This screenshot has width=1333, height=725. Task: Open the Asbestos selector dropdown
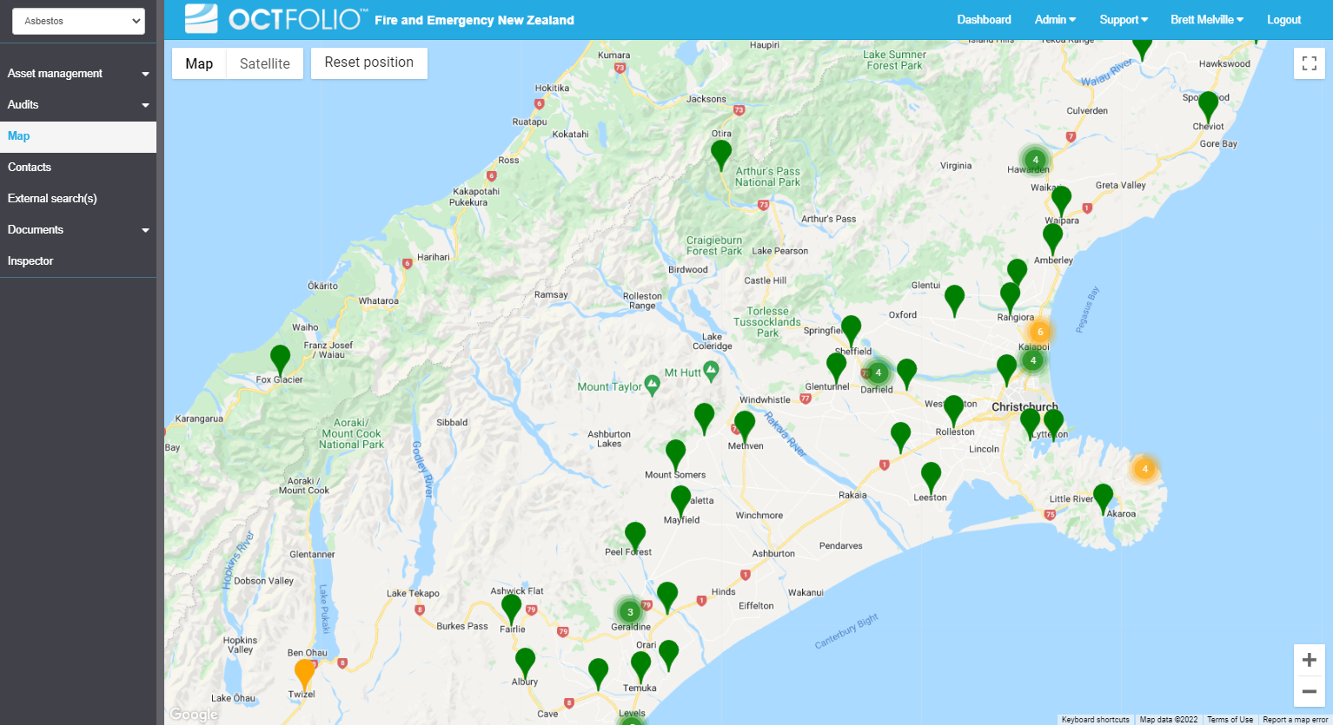[78, 20]
